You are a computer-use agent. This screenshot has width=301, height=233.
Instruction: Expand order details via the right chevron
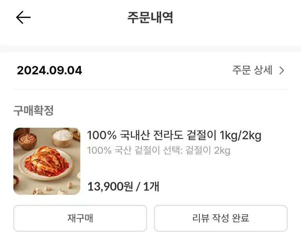(x=282, y=70)
